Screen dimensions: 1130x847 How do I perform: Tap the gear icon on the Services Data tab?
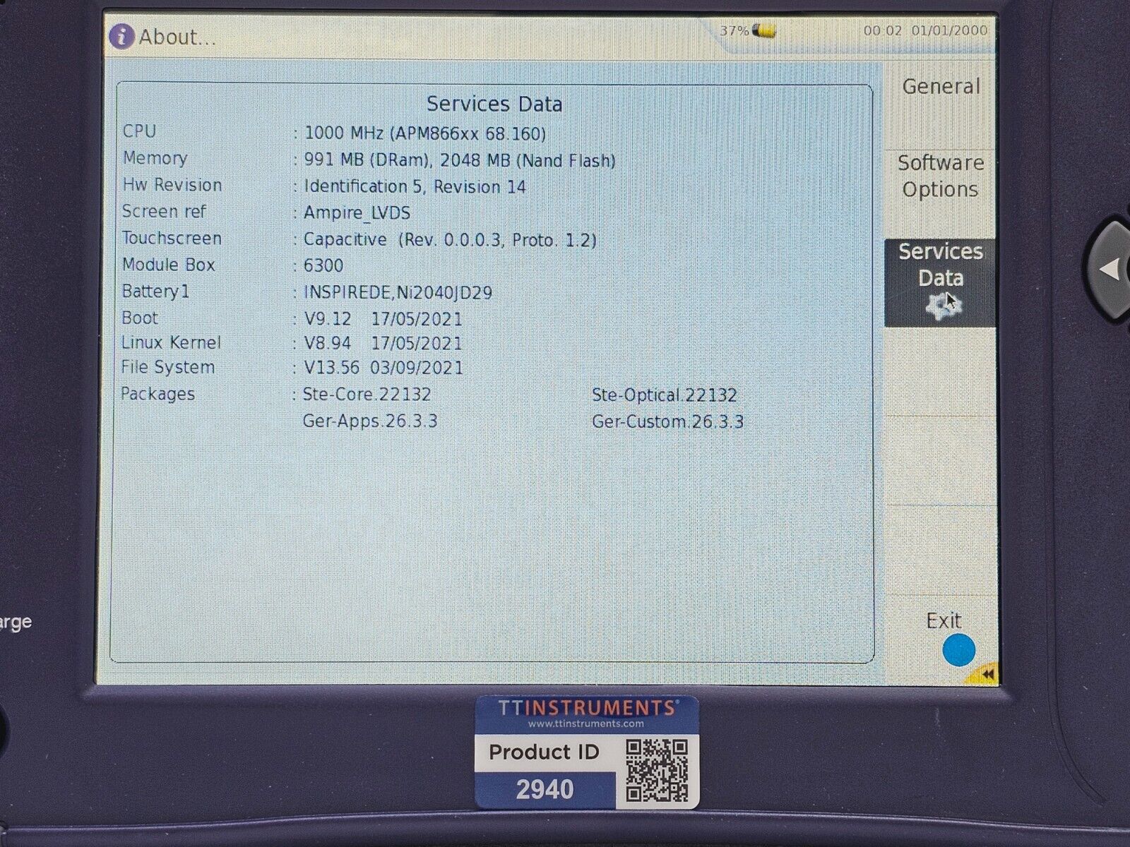click(941, 303)
